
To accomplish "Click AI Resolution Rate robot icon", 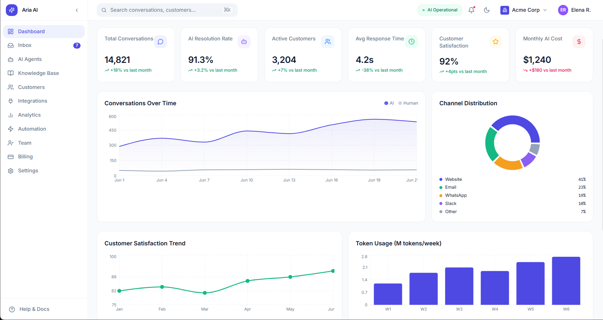I will coord(244,42).
